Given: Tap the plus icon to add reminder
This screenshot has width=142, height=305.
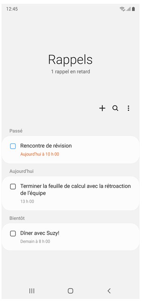Looking at the screenshot, I should pos(102,108).
